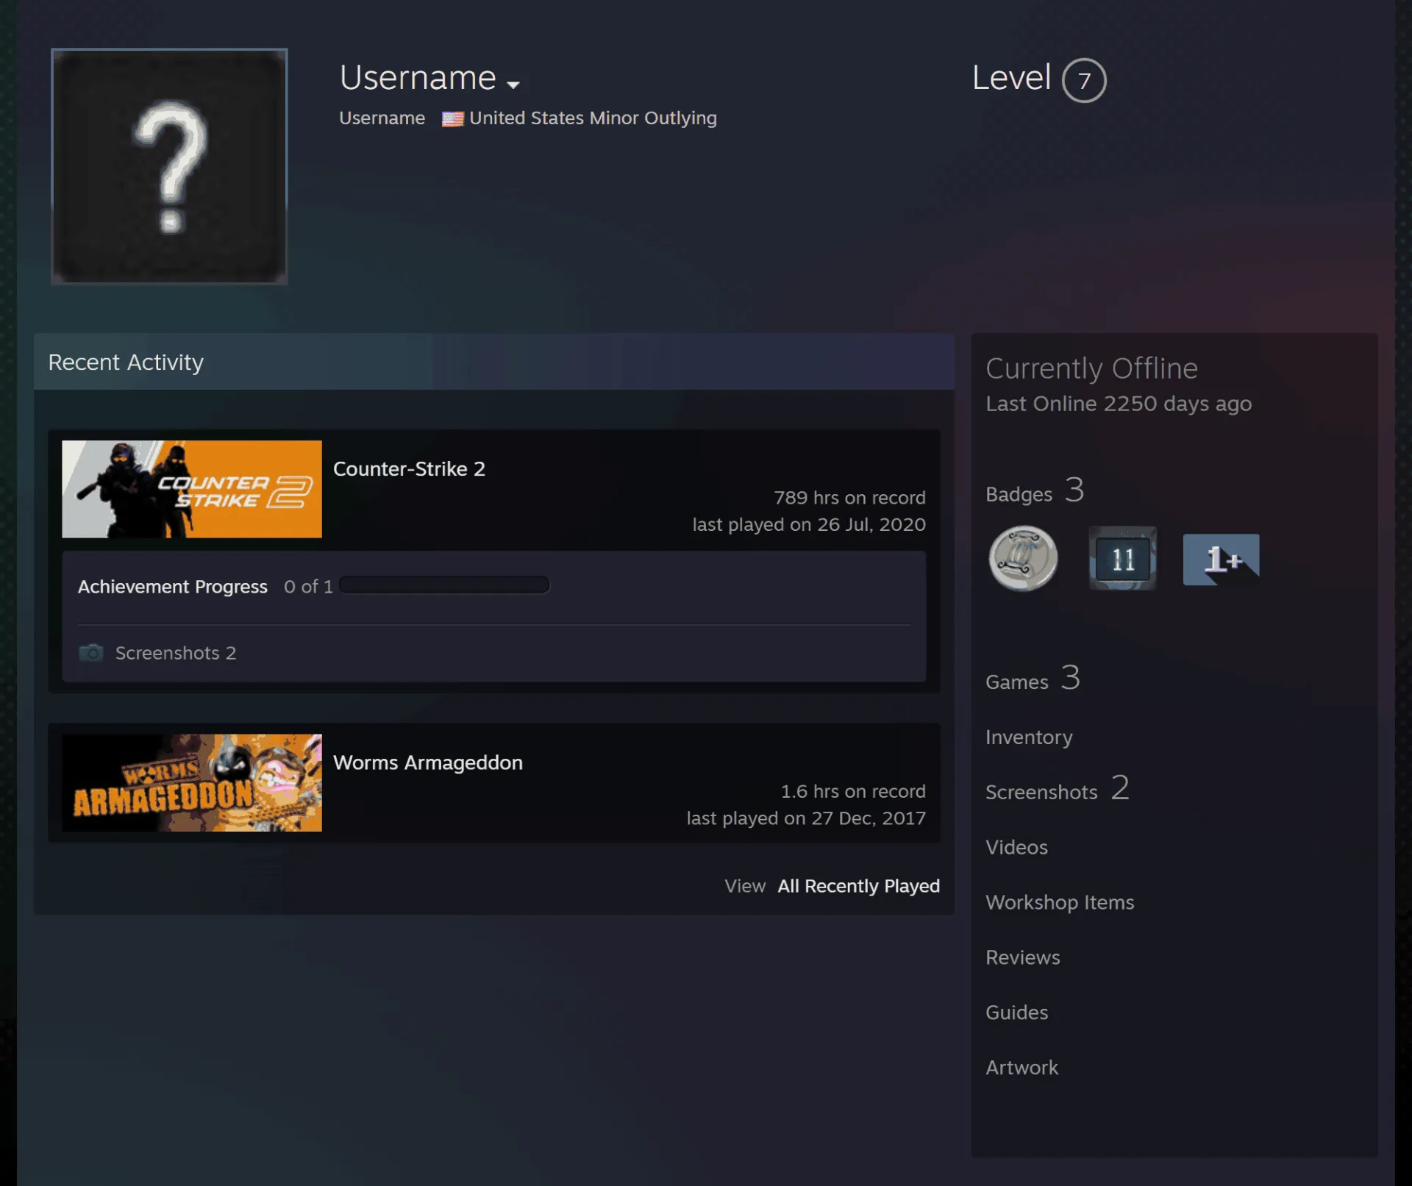1412x1186 pixels.
Task: Click the United States flag icon
Action: 452,118
